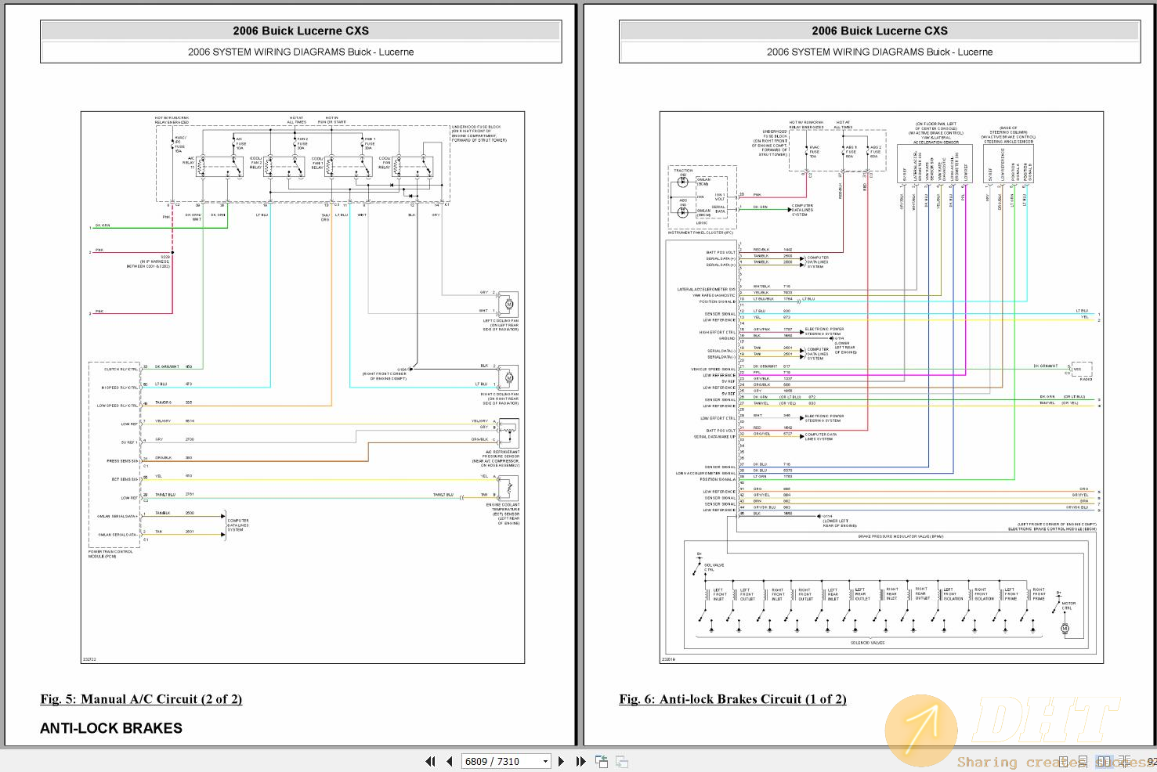The height and width of the screenshot is (772, 1157).
Task: Click the left page '2006 Buick Lucerne CXS' title
Action: 301,31
